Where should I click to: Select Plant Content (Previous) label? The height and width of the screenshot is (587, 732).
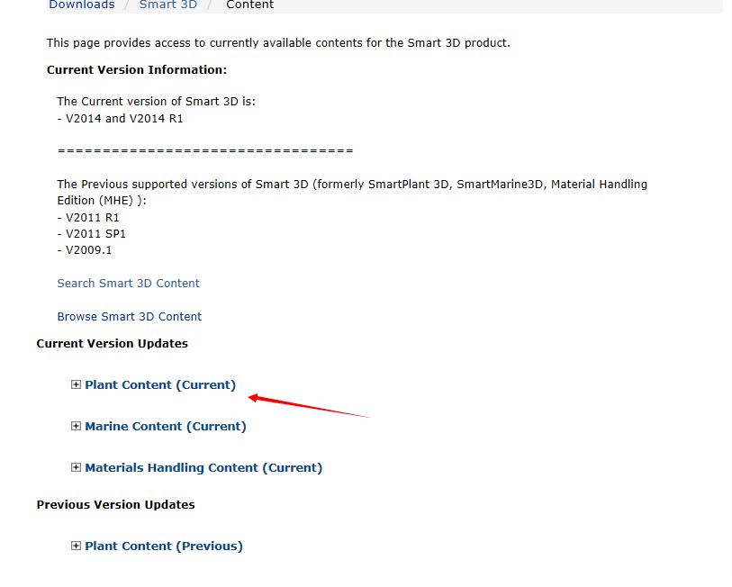[x=164, y=546]
